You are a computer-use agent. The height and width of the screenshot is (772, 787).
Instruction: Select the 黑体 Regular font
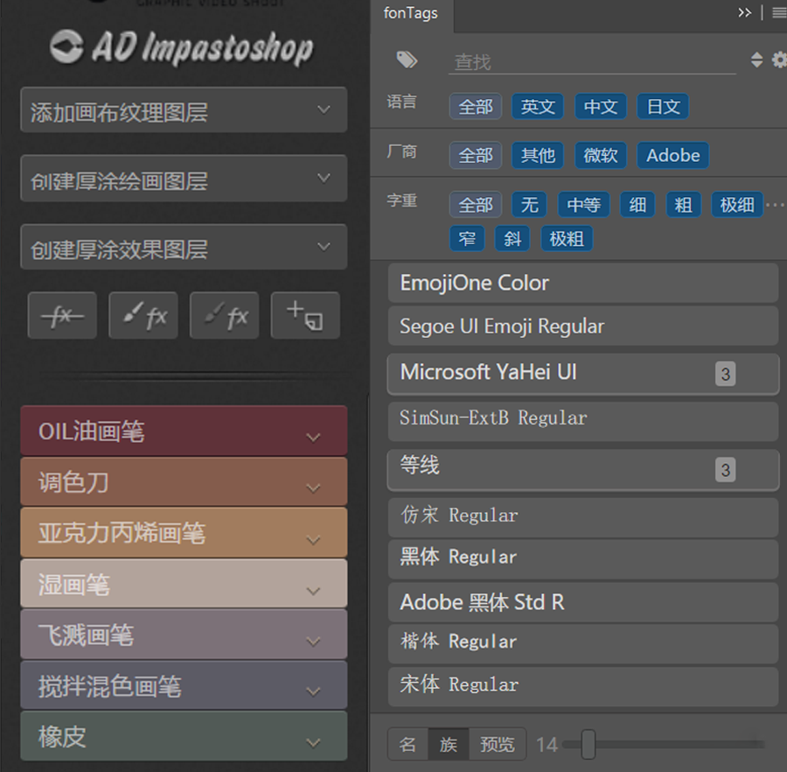(x=583, y=559)
